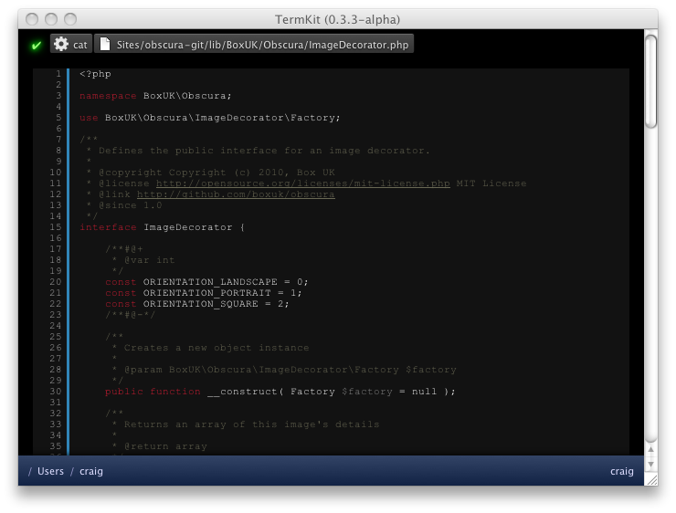Image resolution: width=676 pixels, height=513 pixels.
Task: Click the '/**#@-*/' comment on line 23
Action: coord(131,315)
